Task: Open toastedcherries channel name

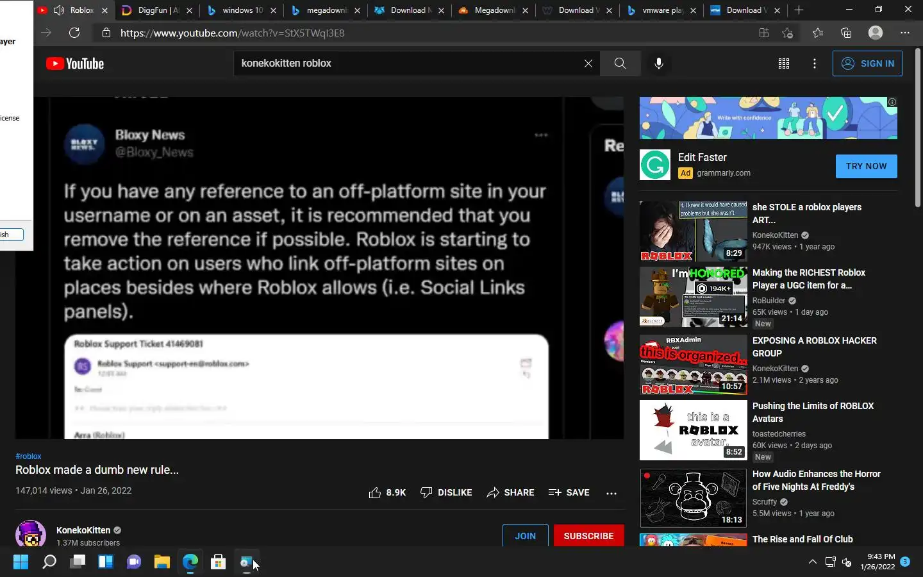Action: pyautogui.click(x=779, y=434)
